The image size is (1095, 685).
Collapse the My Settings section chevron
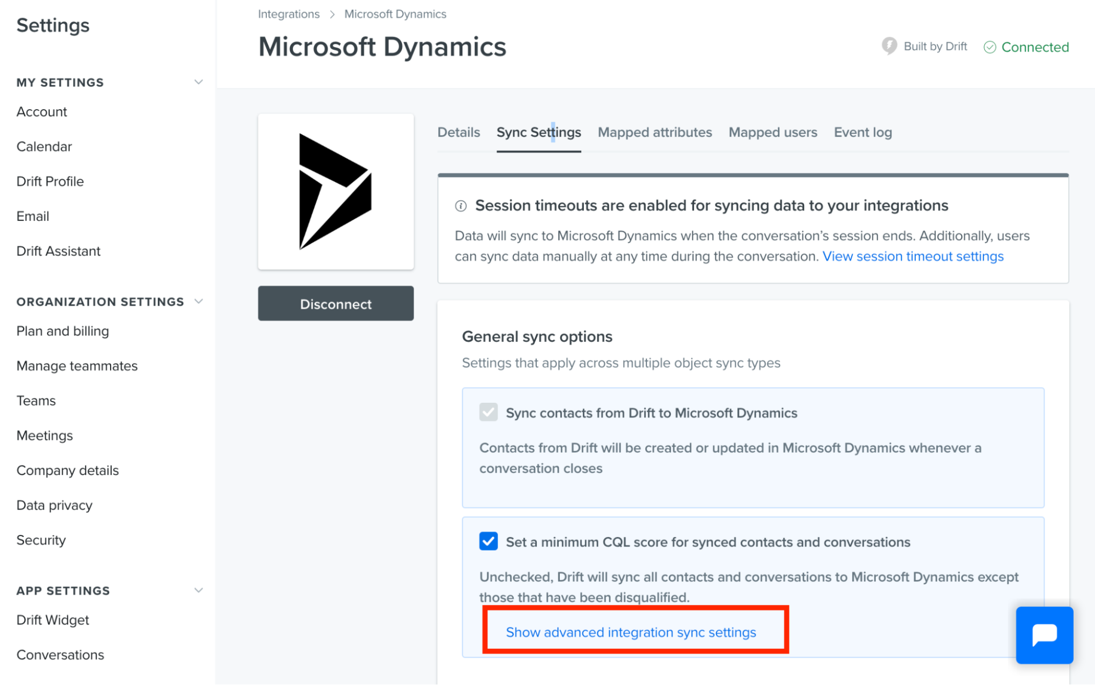point(198,82)
